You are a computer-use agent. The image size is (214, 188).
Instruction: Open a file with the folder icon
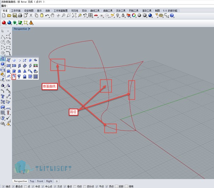9,15
